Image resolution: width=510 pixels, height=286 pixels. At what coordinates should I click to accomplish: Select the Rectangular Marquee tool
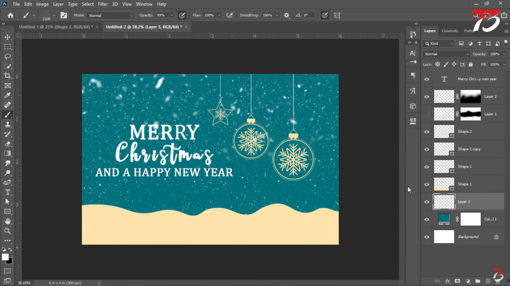click(x=8, y=47)
